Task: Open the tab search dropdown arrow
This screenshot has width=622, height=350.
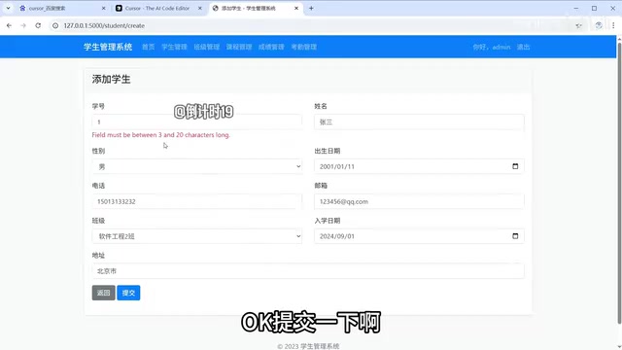Action: (x=8, y=8)
